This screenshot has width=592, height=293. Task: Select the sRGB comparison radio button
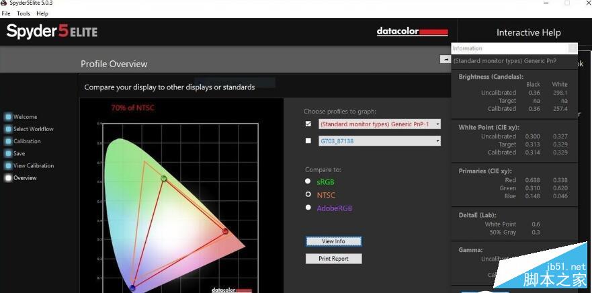pyautogui.click(x=308, y=181)
